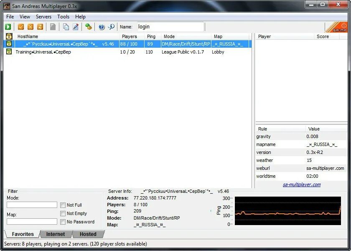Click the ping history graph

click(287, 211)
